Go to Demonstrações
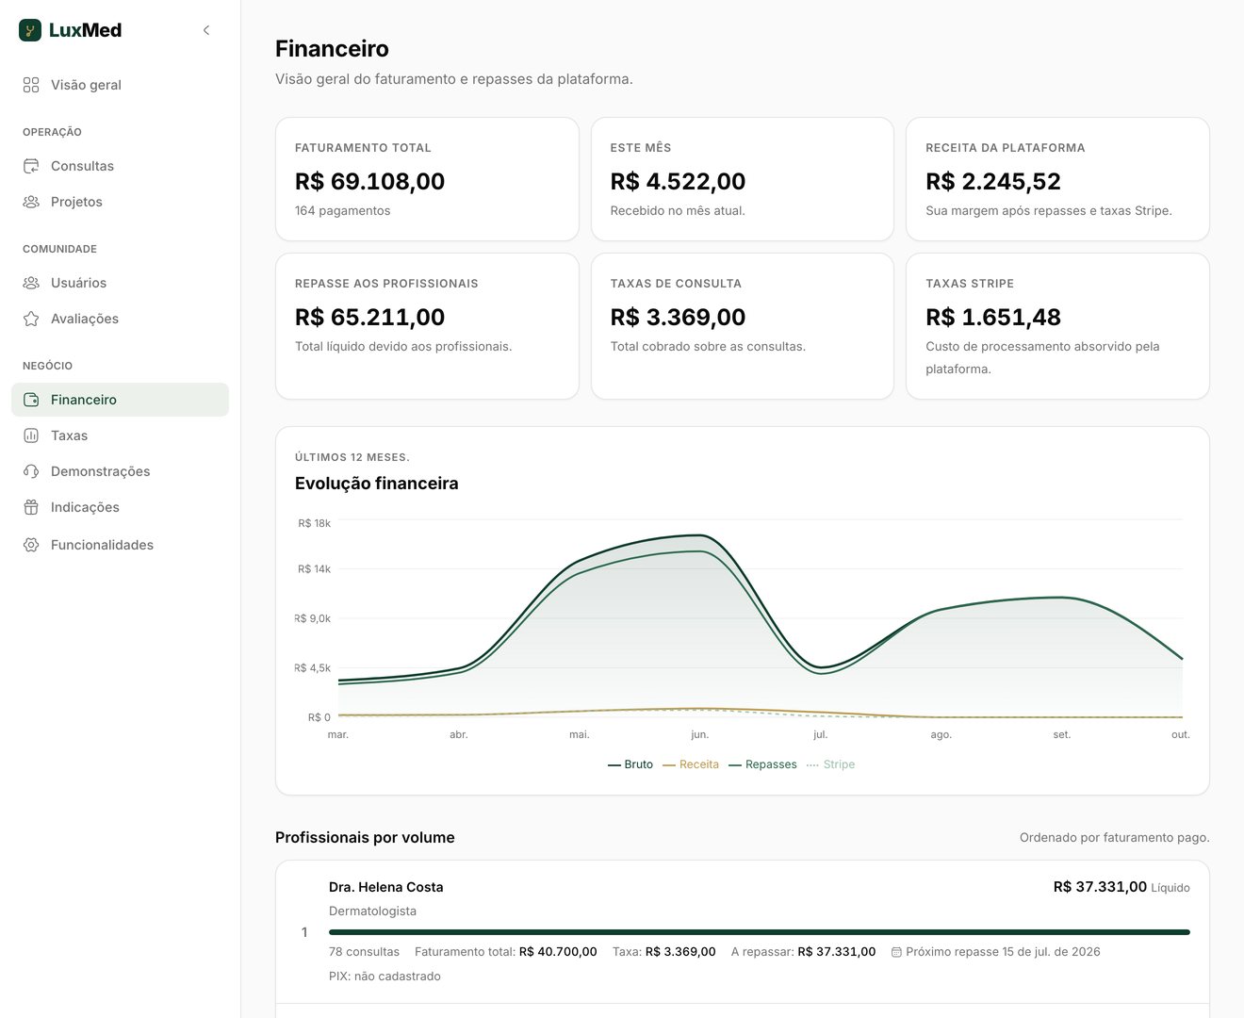 (x=120, y=471)
